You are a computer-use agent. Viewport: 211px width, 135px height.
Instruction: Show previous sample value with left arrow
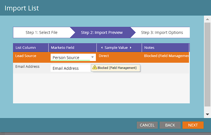(102, 47)
